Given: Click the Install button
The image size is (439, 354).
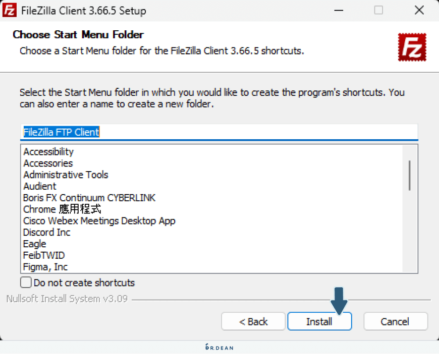Looking at the screenshot, I should pos(319,321).
